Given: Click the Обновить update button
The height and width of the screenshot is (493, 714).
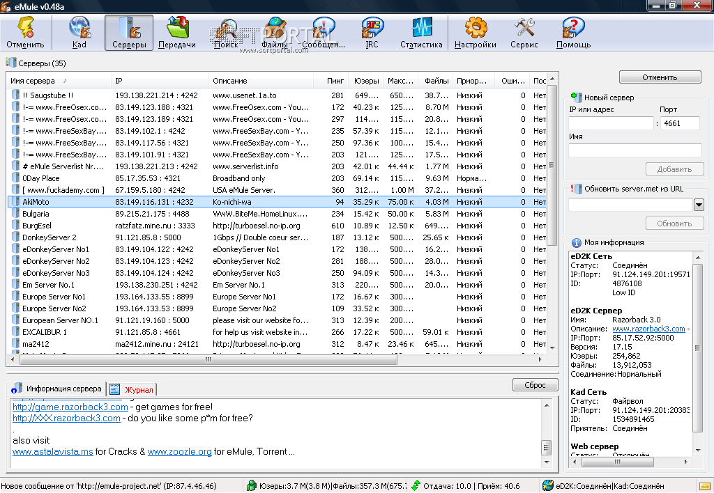Looking at the screenshot, I should tap(674, 224).
